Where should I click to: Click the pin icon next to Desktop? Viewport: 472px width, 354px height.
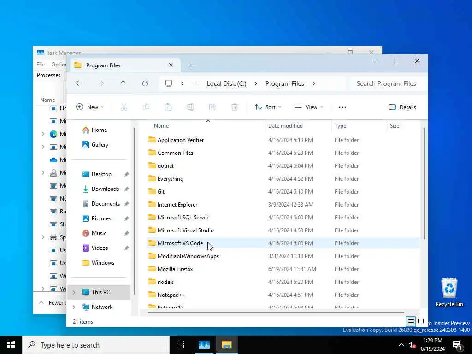click(126, 174)
